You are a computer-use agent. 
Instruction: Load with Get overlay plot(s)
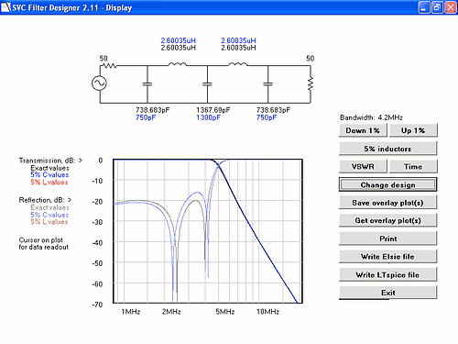[387, 220]
